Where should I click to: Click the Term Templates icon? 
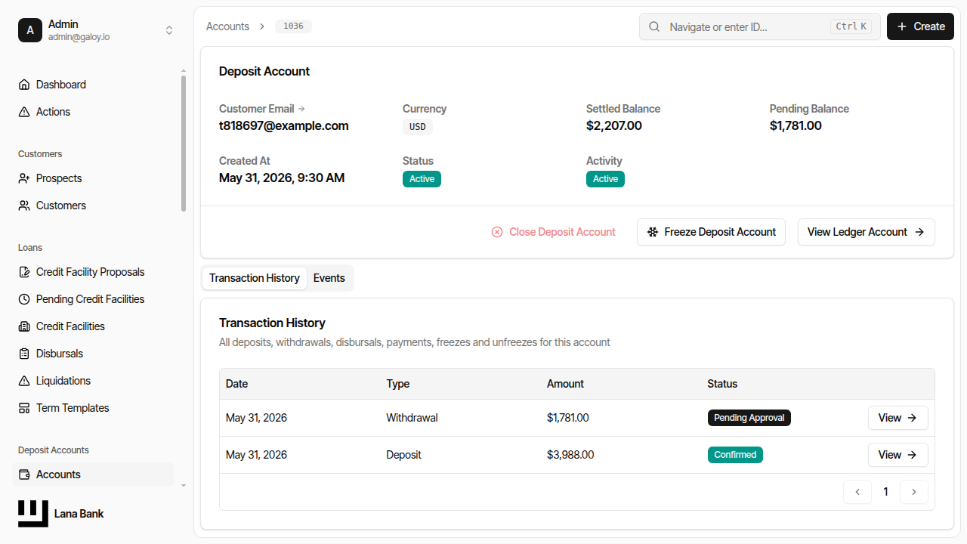tap(24, 408)
